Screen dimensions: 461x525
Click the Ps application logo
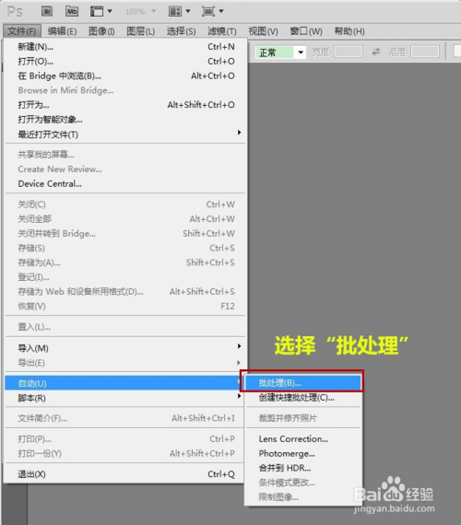coord(15,12)
